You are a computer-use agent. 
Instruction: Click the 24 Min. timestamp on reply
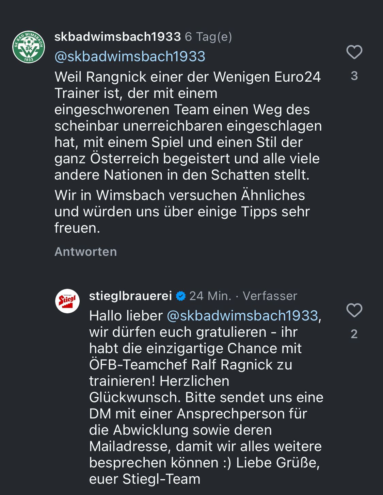tap(210, 296)
